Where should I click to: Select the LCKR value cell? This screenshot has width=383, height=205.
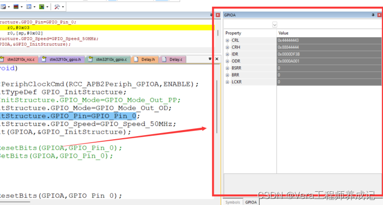click(x=329, y=82)
